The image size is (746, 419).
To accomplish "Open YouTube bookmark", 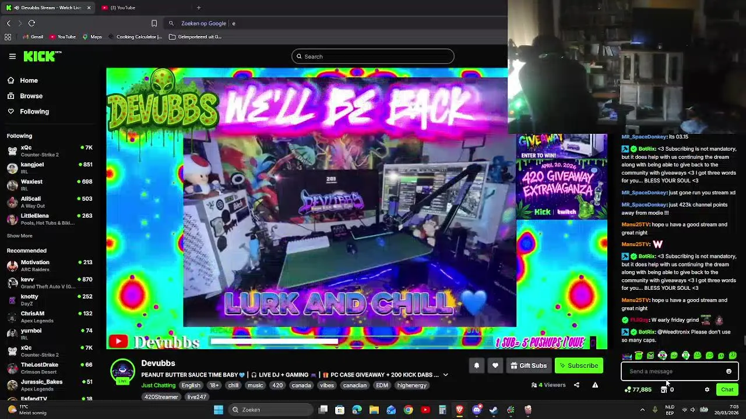I will tap(62, 37).
